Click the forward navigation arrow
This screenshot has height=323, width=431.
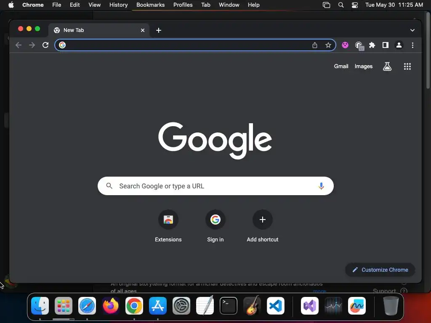tap(32, 45)
